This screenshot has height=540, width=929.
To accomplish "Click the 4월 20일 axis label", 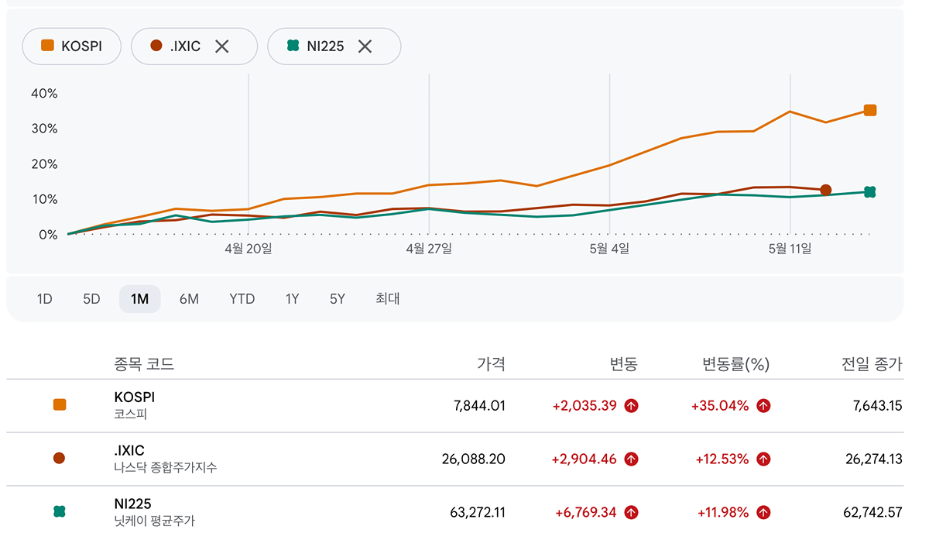I will [249, 249].
